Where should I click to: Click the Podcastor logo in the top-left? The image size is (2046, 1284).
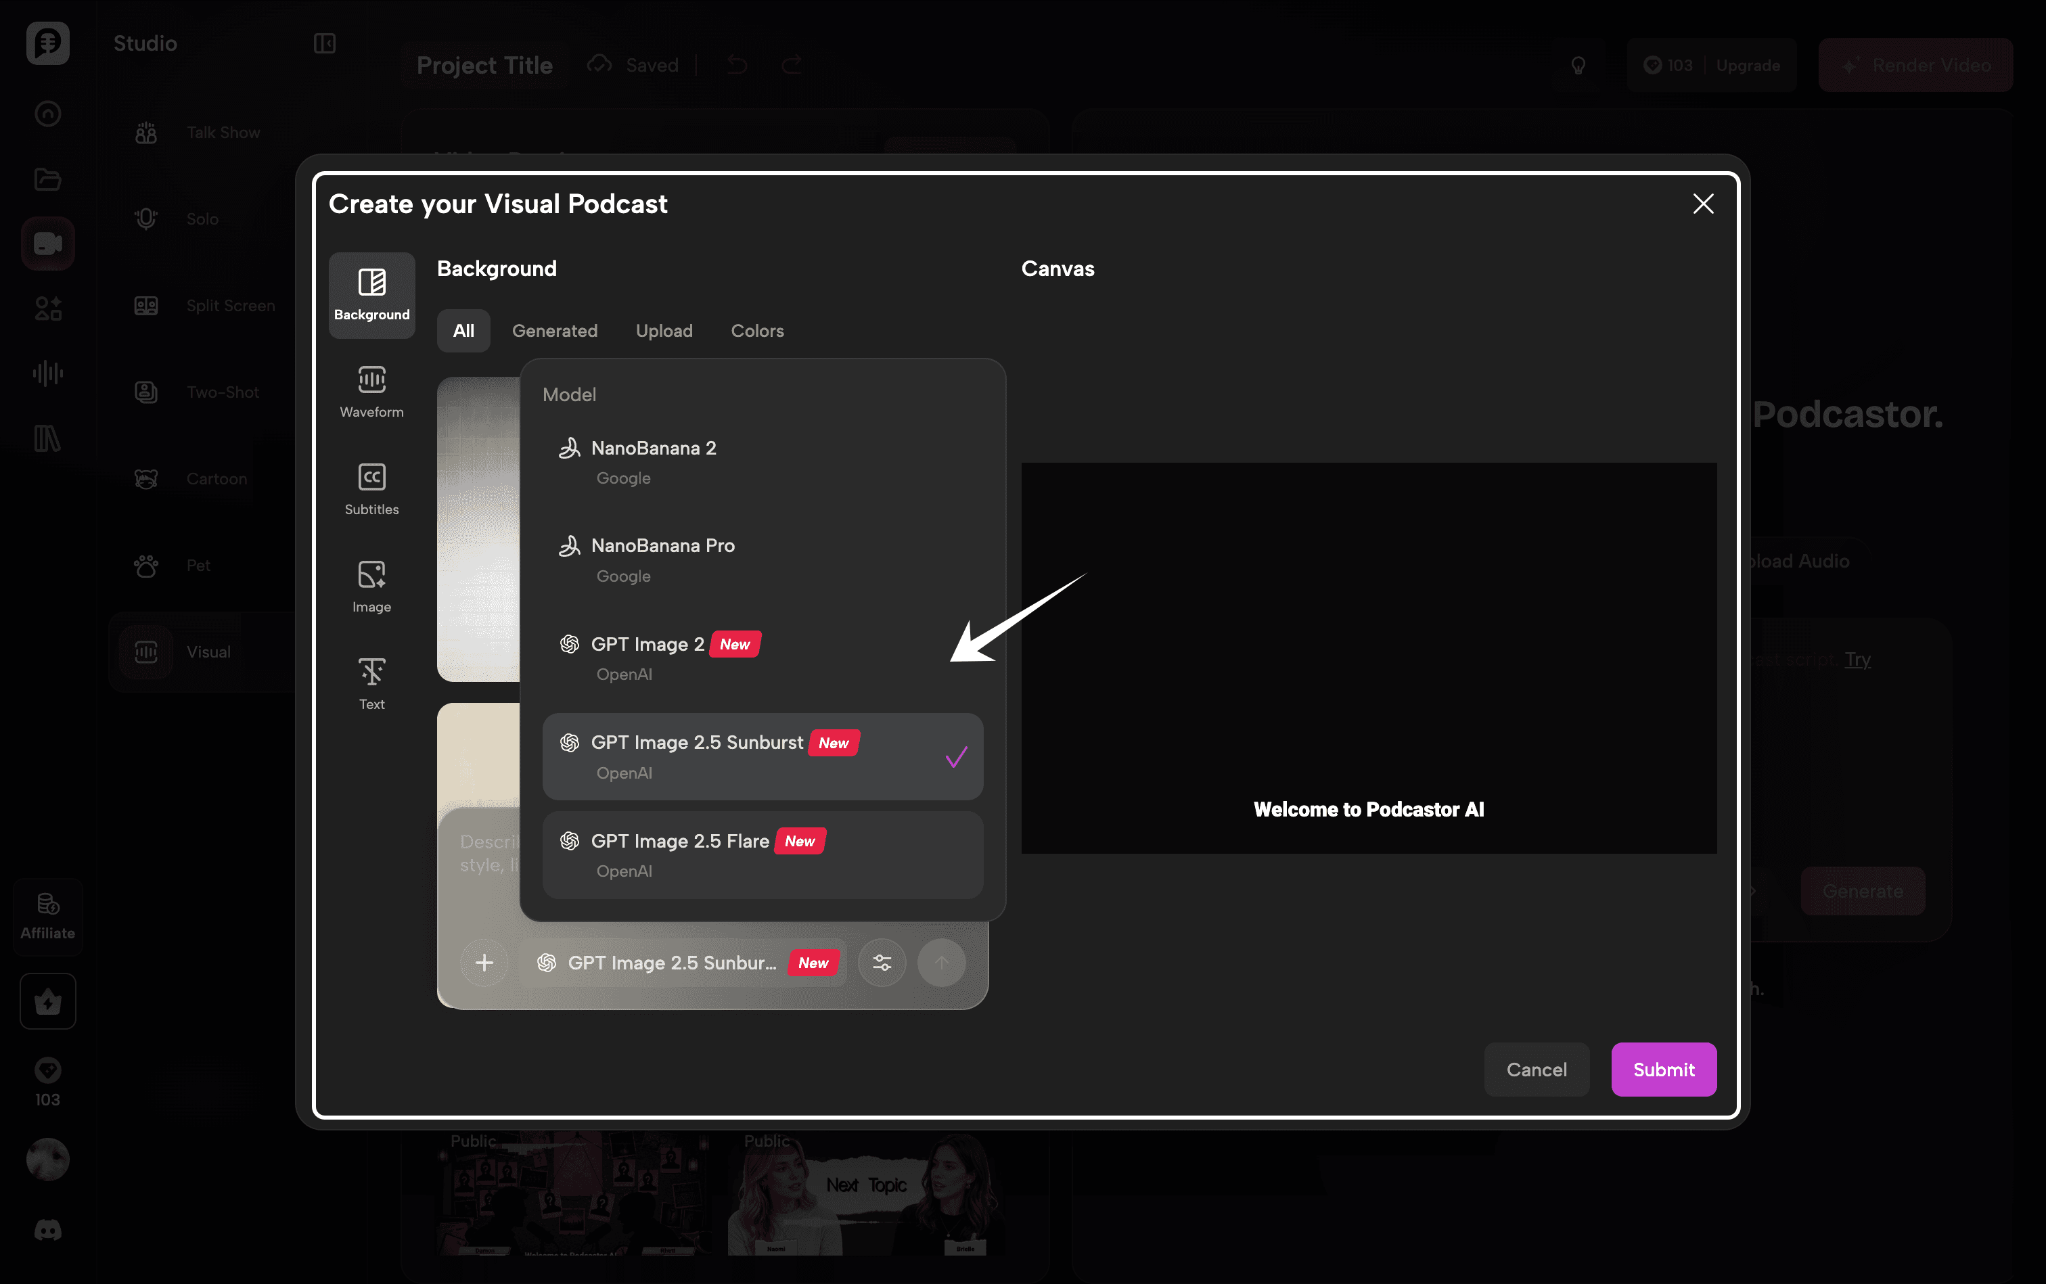(47, 43)
